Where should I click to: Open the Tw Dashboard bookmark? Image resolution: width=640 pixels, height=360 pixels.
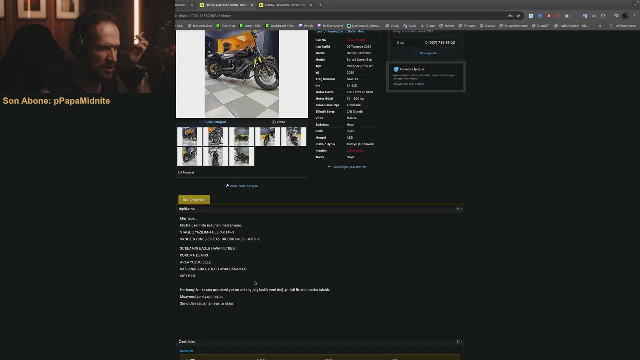[x=330, y=26]
